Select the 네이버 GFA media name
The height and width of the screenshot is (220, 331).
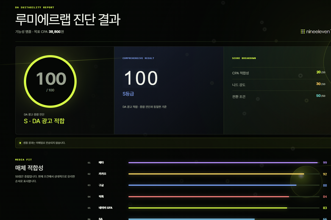105,208
